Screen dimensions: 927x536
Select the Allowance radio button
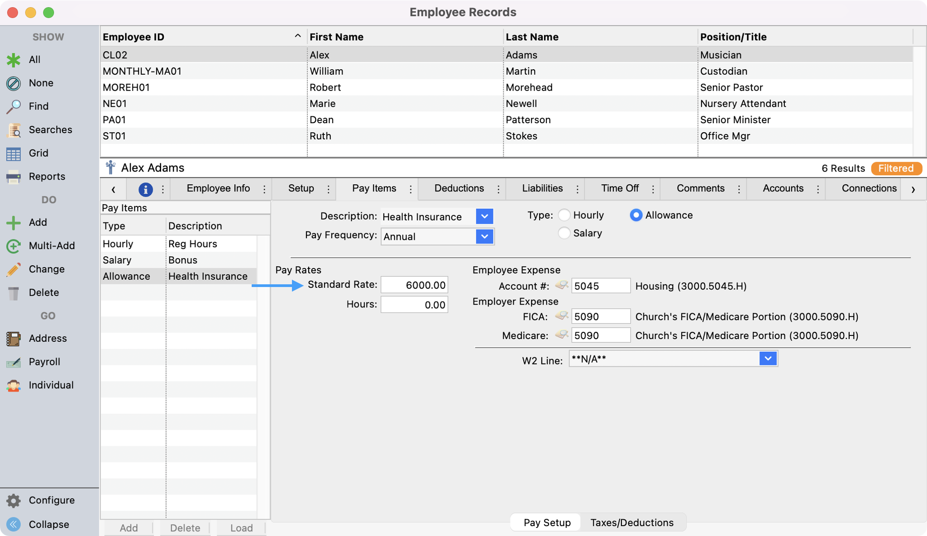[x=636, y=215]
